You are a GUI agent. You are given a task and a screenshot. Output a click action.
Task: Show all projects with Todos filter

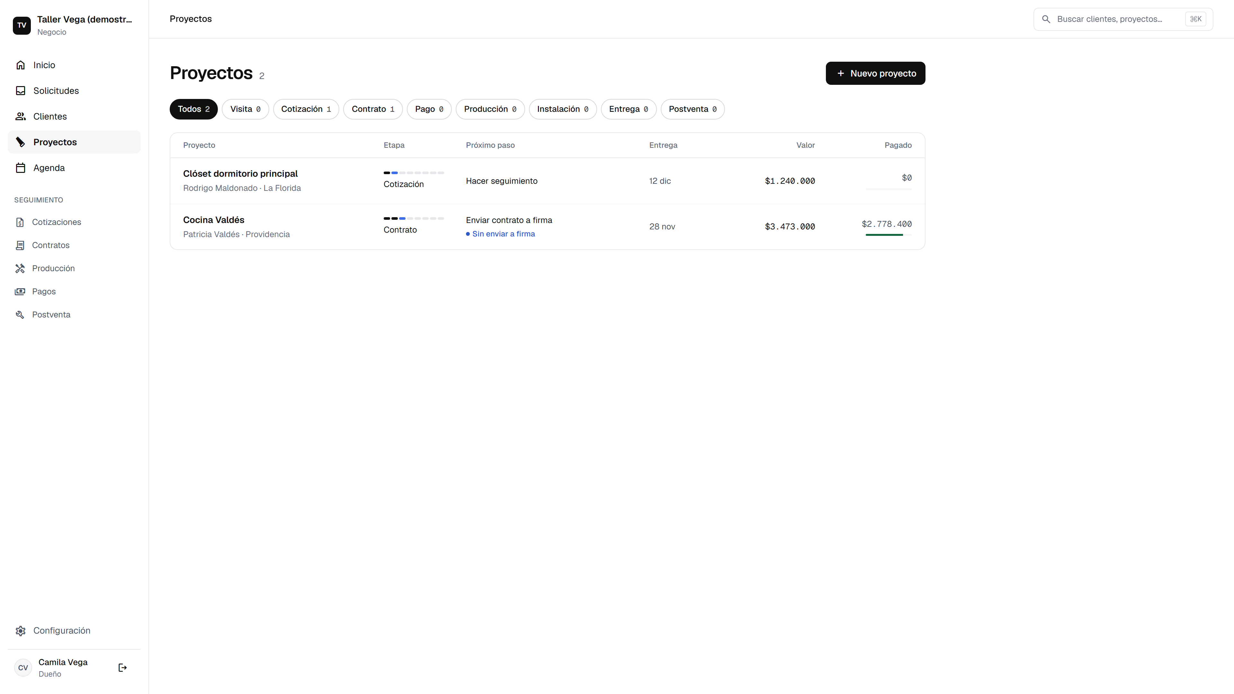(x=193, y=109)
